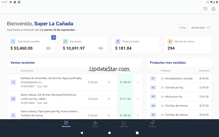Click the $ 211.00 amount cell
Screen dimensions: 219x137
pyautogui.click(x=125, y=99)
